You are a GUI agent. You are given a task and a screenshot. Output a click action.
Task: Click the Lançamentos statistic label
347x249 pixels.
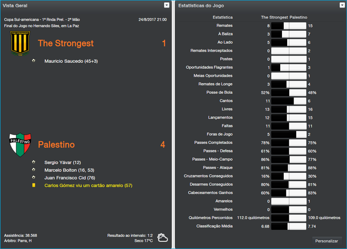(x=220, y=117)
